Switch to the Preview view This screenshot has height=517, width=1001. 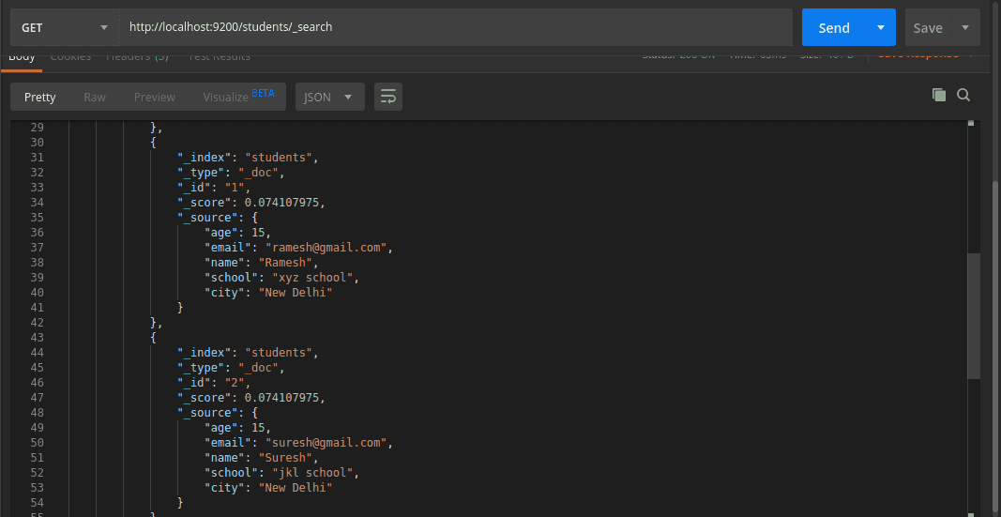[x=154, y=97]
